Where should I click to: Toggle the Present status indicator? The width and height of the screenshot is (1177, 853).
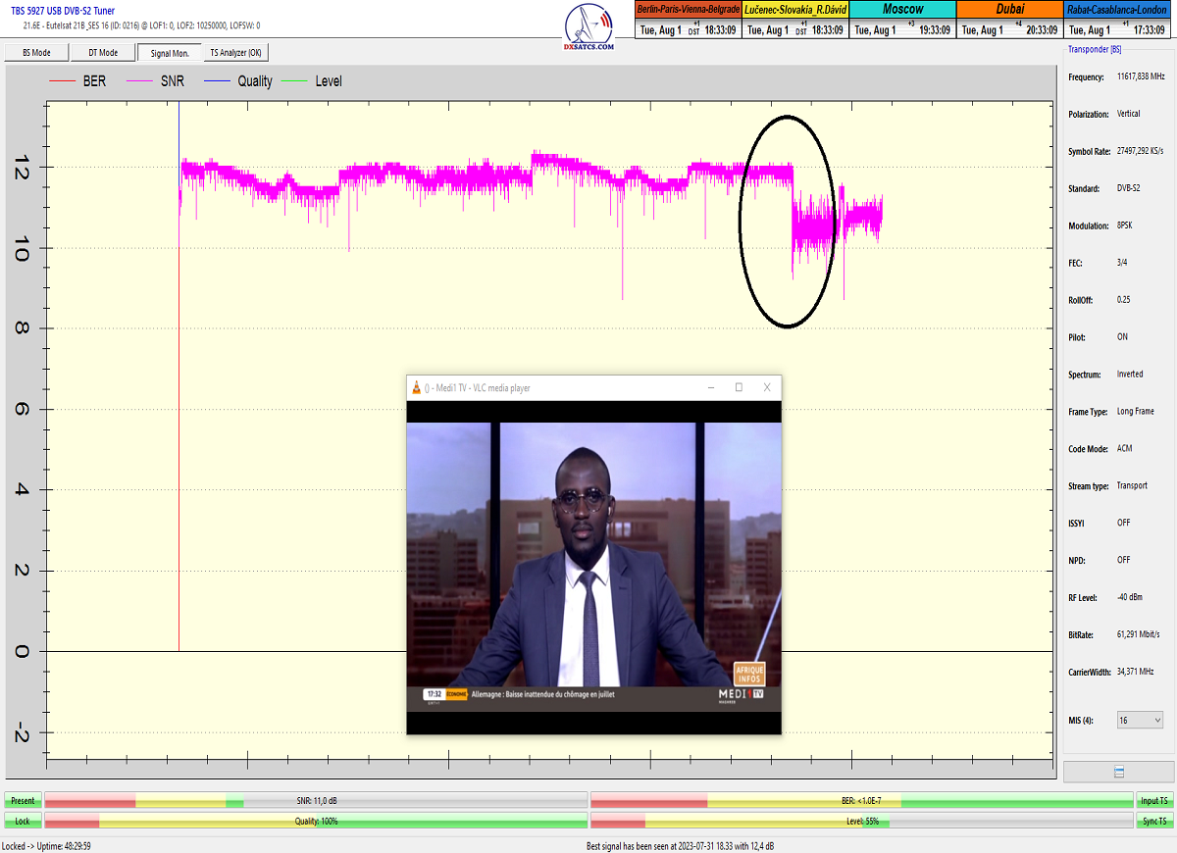pos(22,801)
